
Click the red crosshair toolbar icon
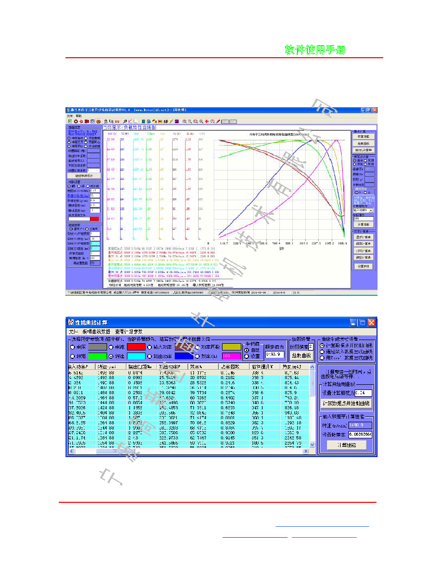(x=206, y=121)
